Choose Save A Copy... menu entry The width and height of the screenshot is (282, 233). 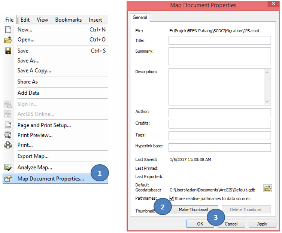pos(55,71)
